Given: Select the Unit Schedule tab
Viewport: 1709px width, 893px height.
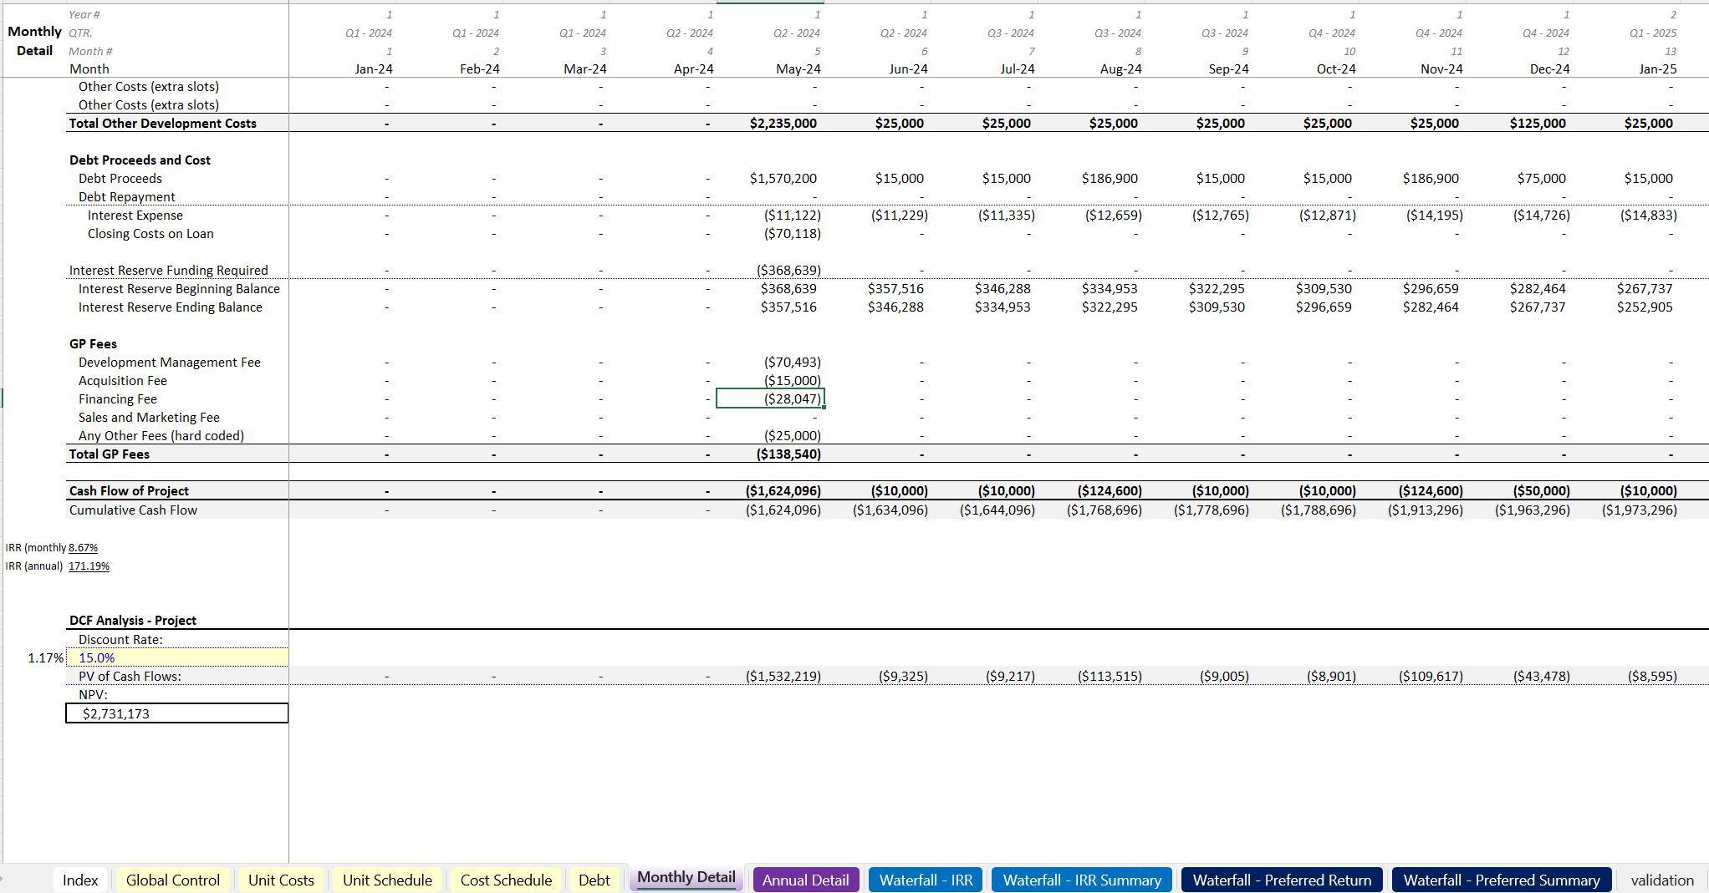Looking at the screenshot, I should [387, 880].
